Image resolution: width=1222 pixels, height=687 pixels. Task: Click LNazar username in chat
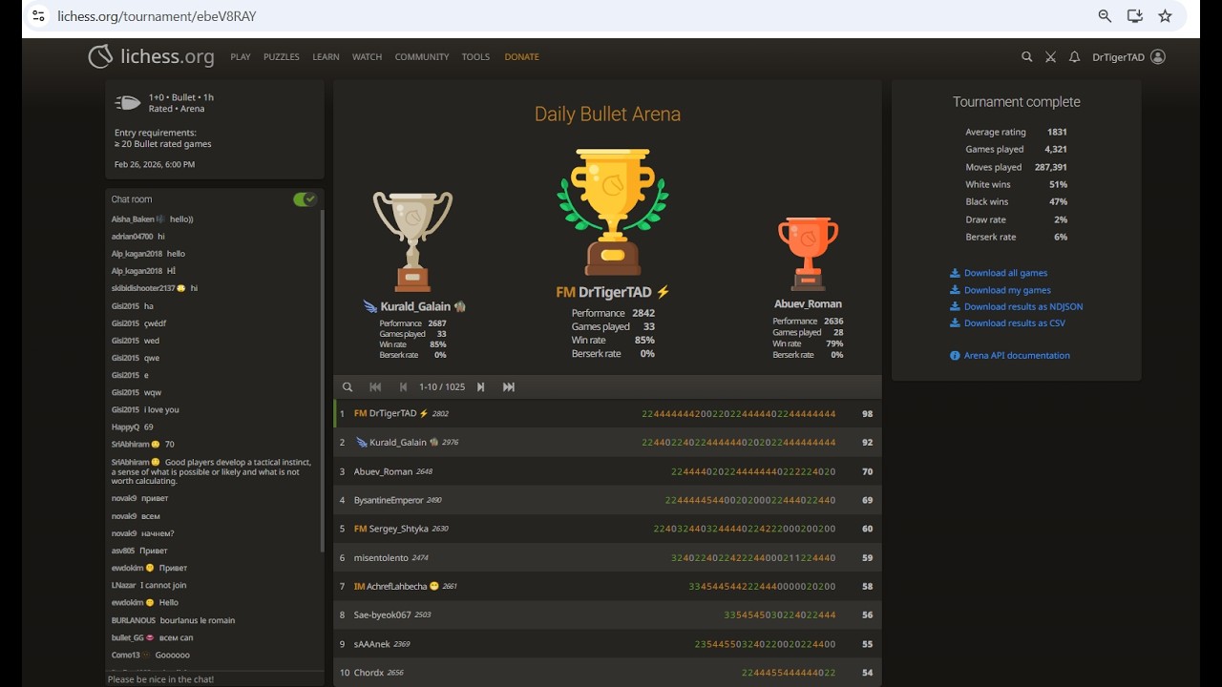coord(123,586)
